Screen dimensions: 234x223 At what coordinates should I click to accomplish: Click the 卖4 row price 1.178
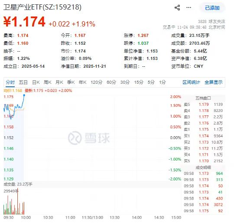tap(204, 111)
